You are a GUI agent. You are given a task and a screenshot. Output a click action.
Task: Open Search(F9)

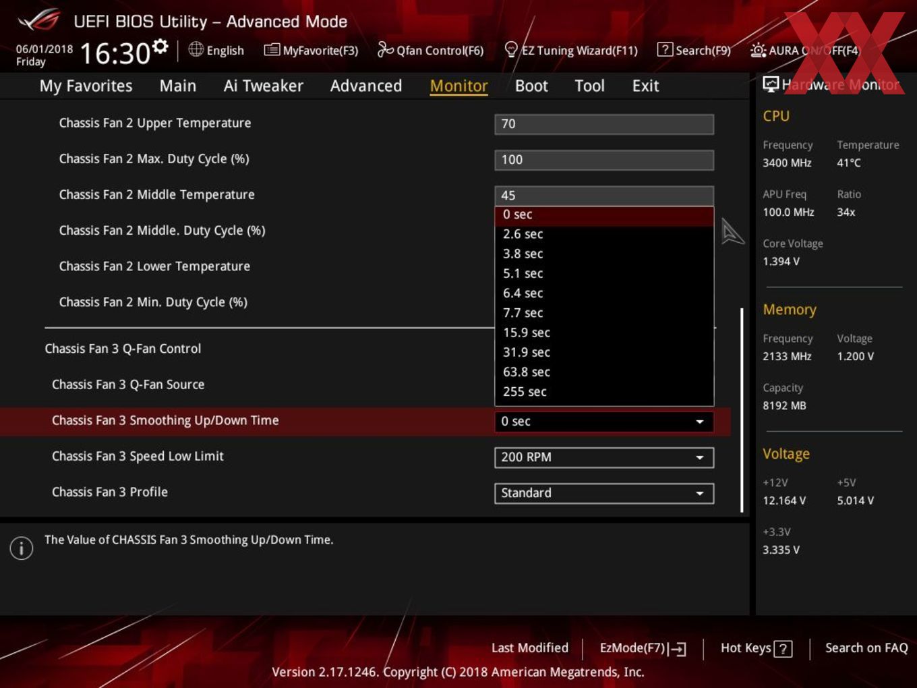coord(694,50)
